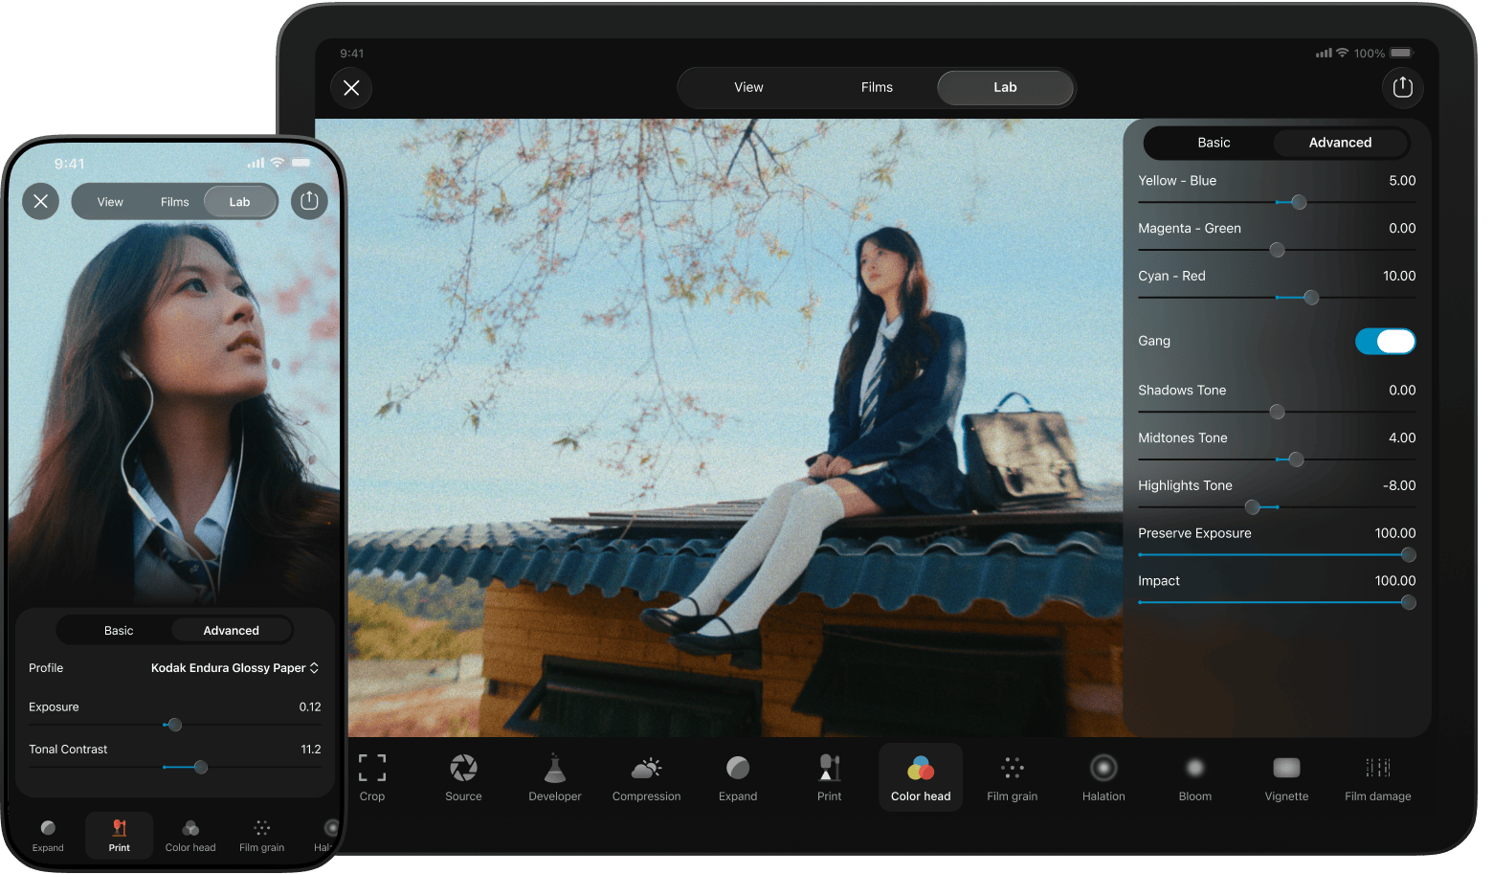Click the Cyan - Red slider handle
Viewport: 1493px width, 874px height.
coord(1311,298)
